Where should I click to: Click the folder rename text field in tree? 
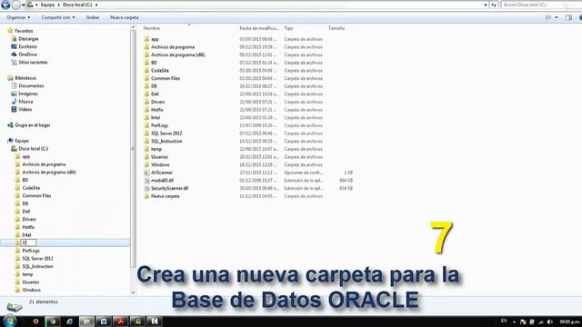click(28, 243)
